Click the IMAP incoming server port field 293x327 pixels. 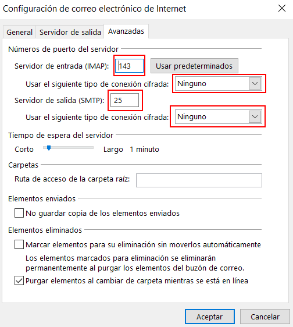pyautogui.click(x=130, y=66)
